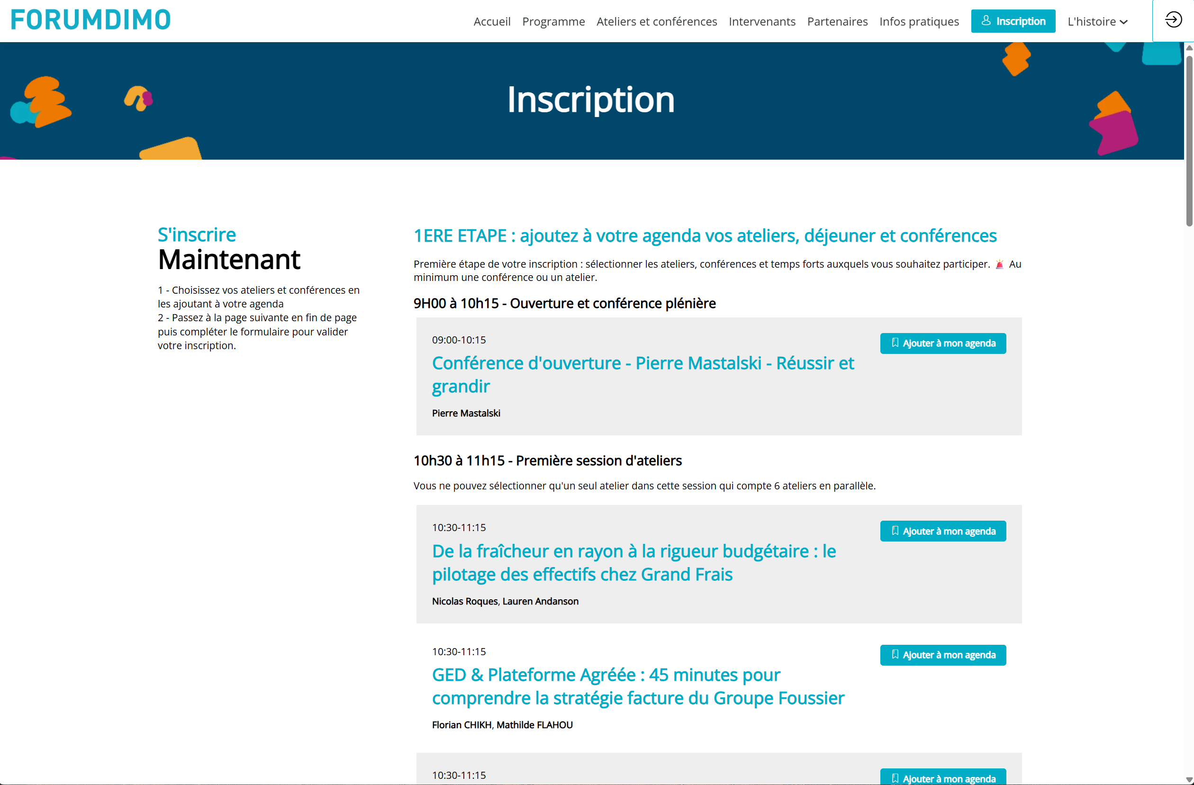Click bookmark icon for Grand Frais atelier
This screenshot has height=785, width=1194.
pyautogui.click(x=895, y=531)
